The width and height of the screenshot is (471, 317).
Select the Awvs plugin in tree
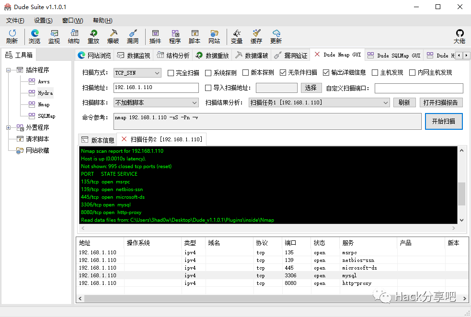44,81
